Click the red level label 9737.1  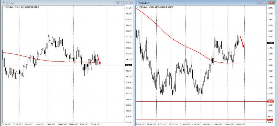271,120
